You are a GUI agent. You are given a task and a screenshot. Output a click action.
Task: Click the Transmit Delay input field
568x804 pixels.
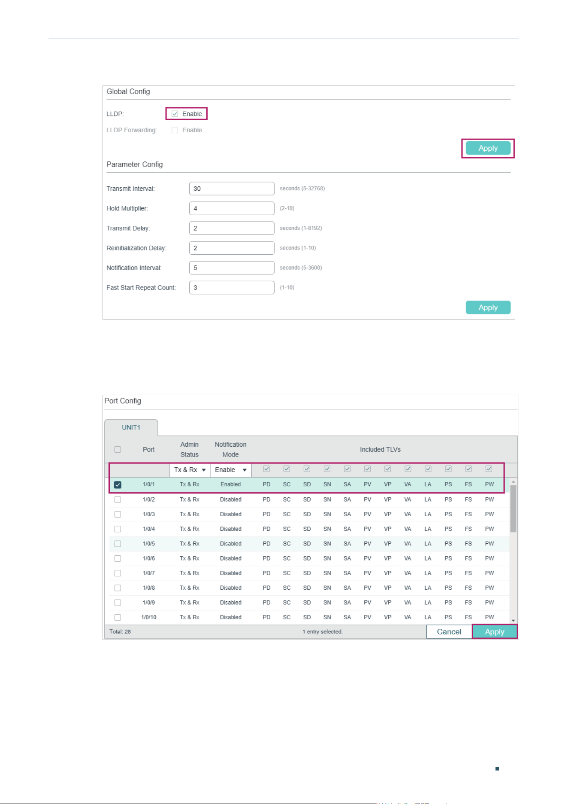[232, 228]
